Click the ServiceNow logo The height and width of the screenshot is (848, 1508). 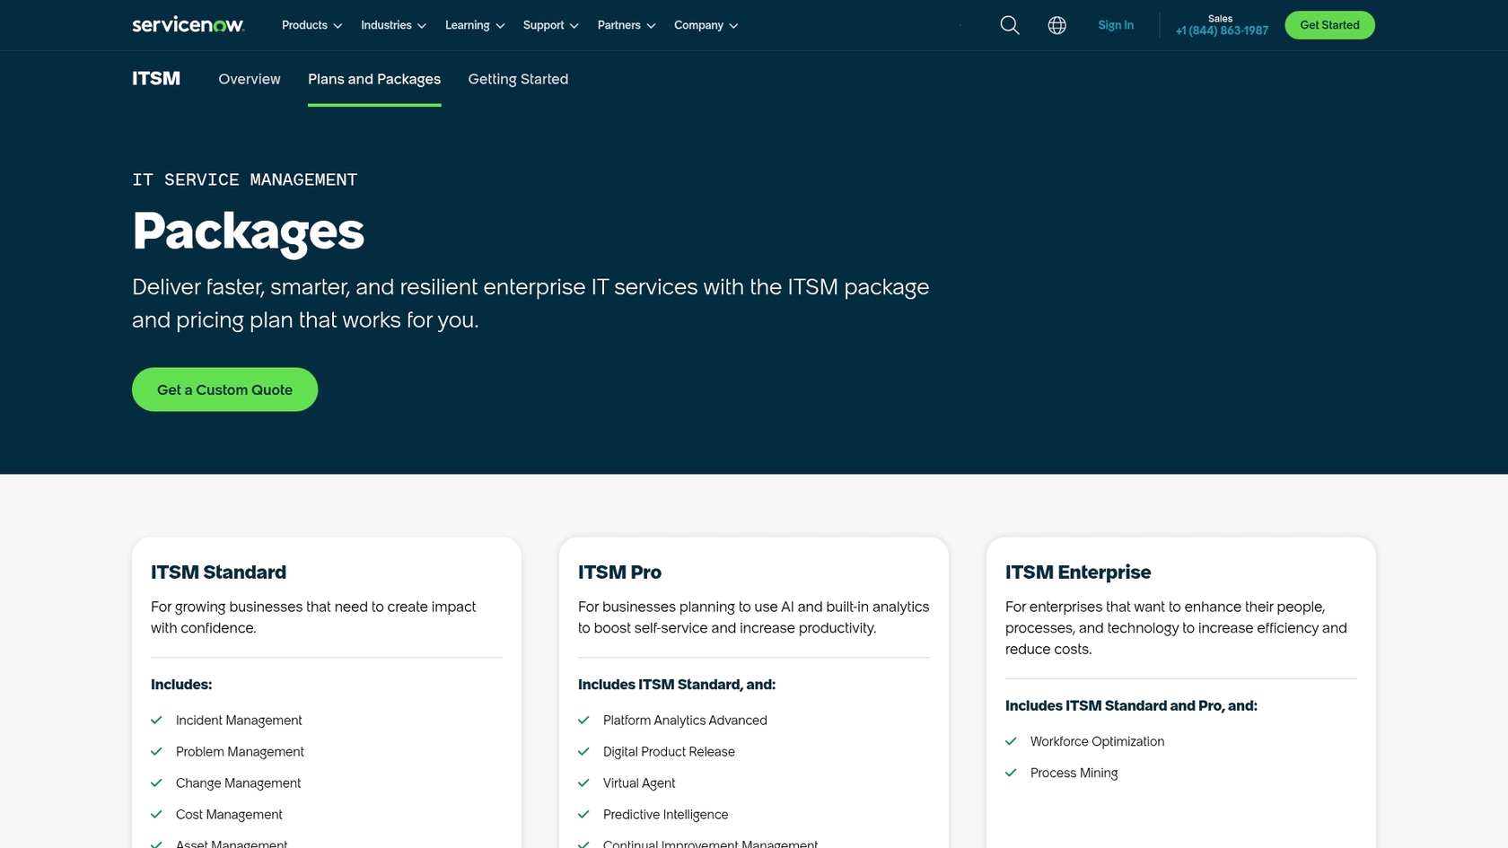(x=187, y=25)
